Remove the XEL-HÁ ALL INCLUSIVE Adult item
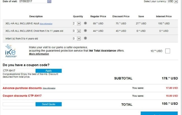 click(x=85, y=23)
